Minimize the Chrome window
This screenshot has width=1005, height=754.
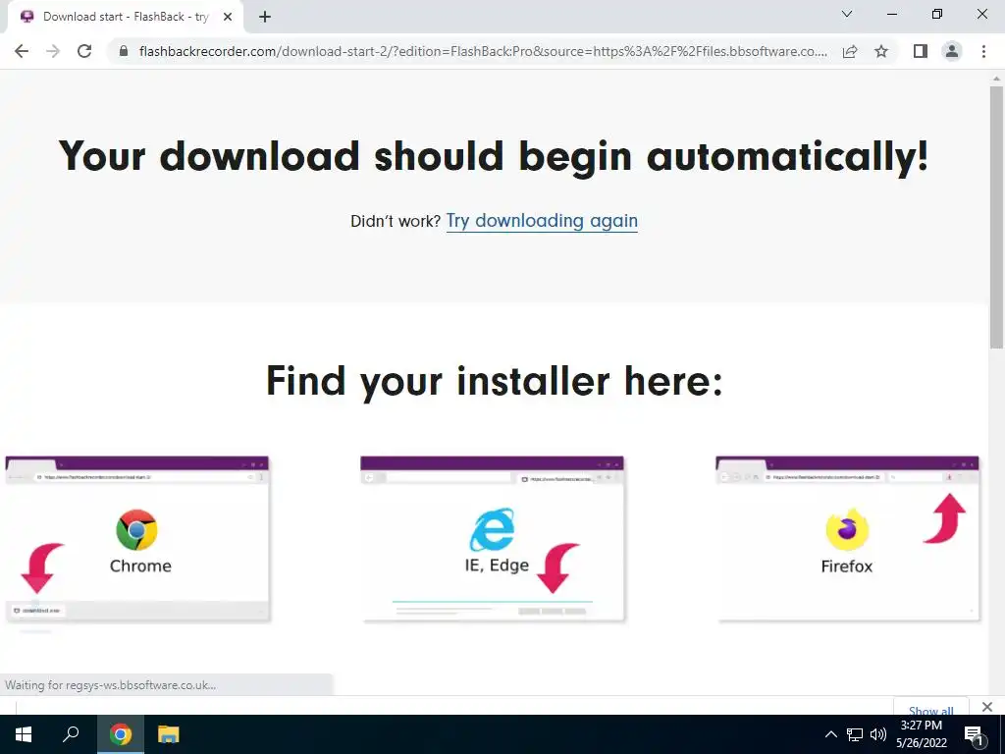892,14
